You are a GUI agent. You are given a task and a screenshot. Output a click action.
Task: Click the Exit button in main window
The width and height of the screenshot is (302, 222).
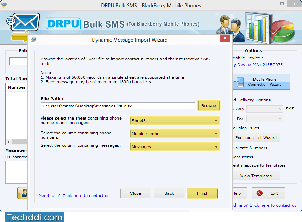(x=268, y=193)
